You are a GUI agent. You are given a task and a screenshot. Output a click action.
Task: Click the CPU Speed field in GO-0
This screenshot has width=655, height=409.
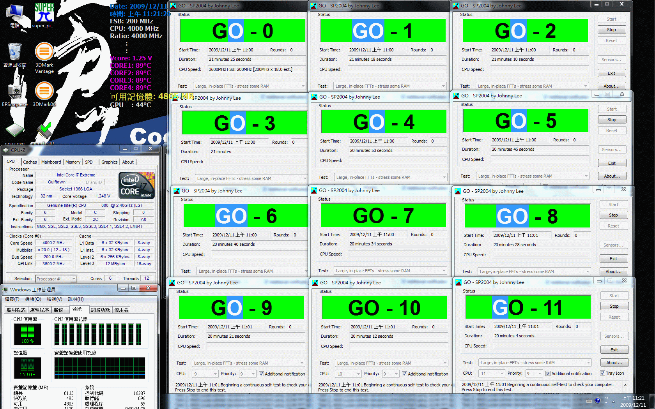257,69
